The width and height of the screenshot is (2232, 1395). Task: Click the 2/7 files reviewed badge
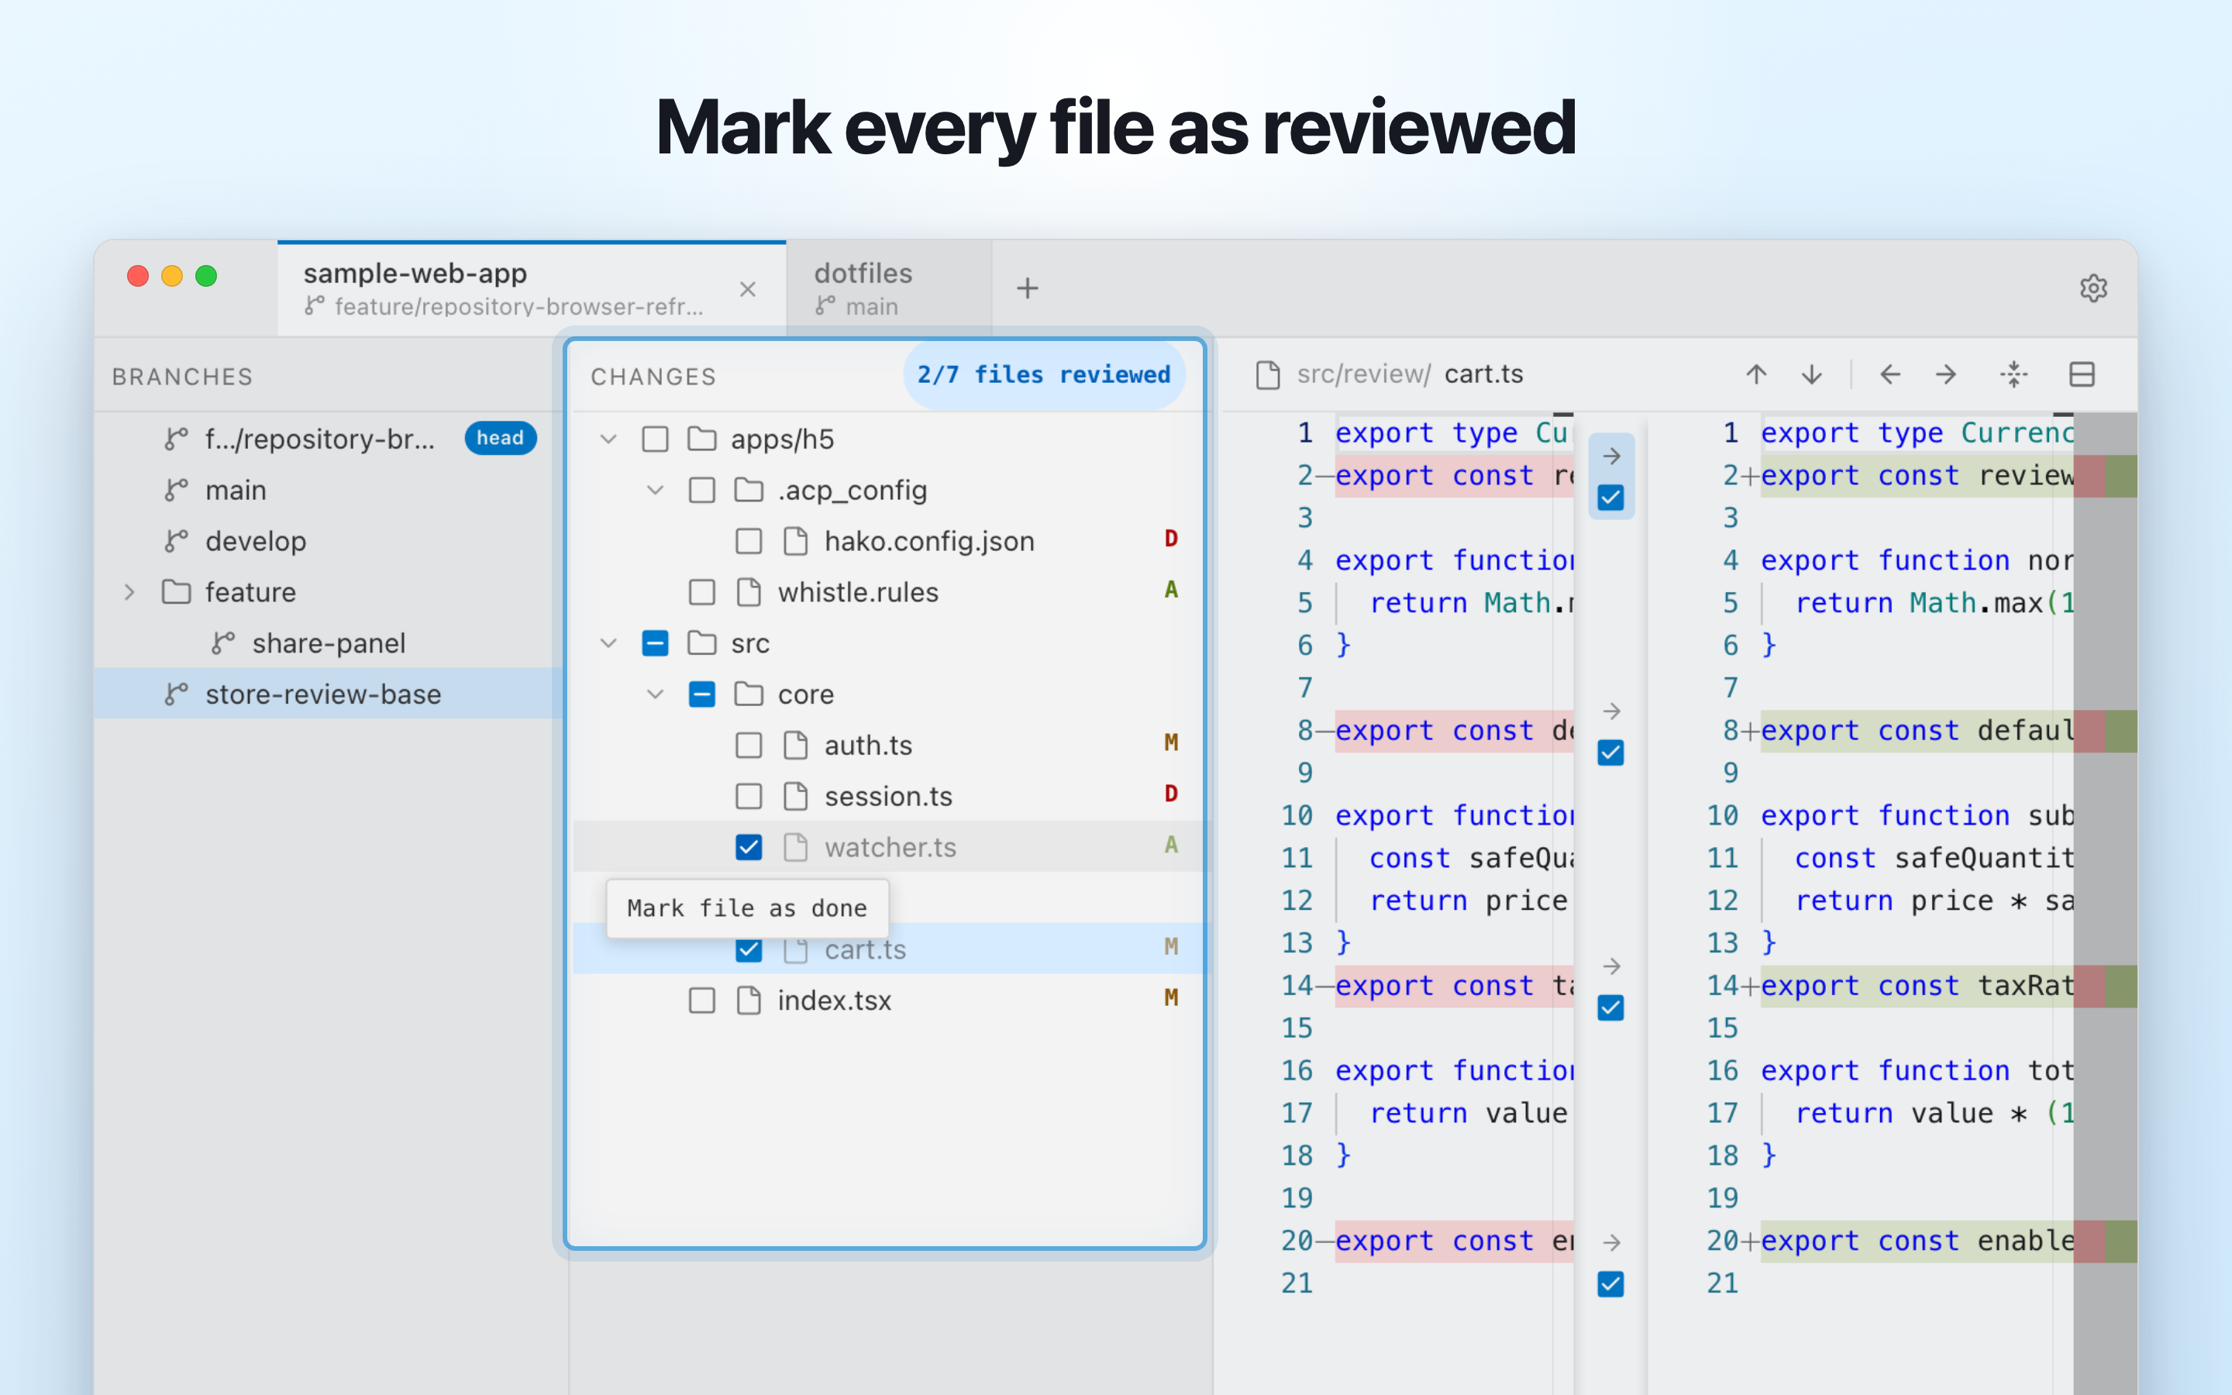1043,374
